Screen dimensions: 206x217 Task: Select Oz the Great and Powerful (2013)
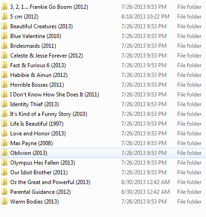pos(50,182)
